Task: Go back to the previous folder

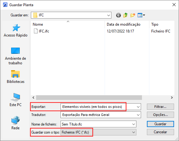Action: 119,15
